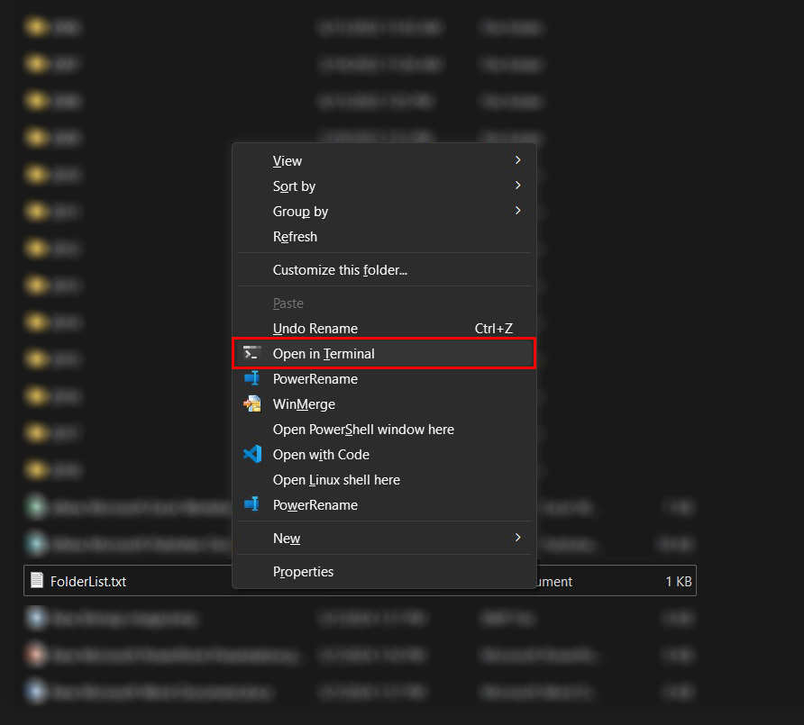Image resolution: width=804 pixels, height=725 pixels.
Task: Click the blue Visual Studio Code icon
Action: (252, 455)
